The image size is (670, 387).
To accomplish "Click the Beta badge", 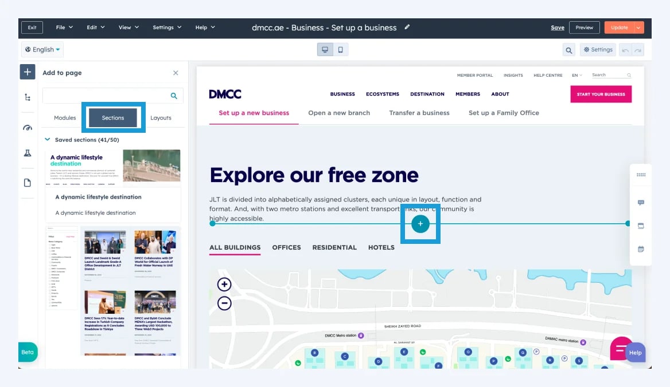I will 28,352.
